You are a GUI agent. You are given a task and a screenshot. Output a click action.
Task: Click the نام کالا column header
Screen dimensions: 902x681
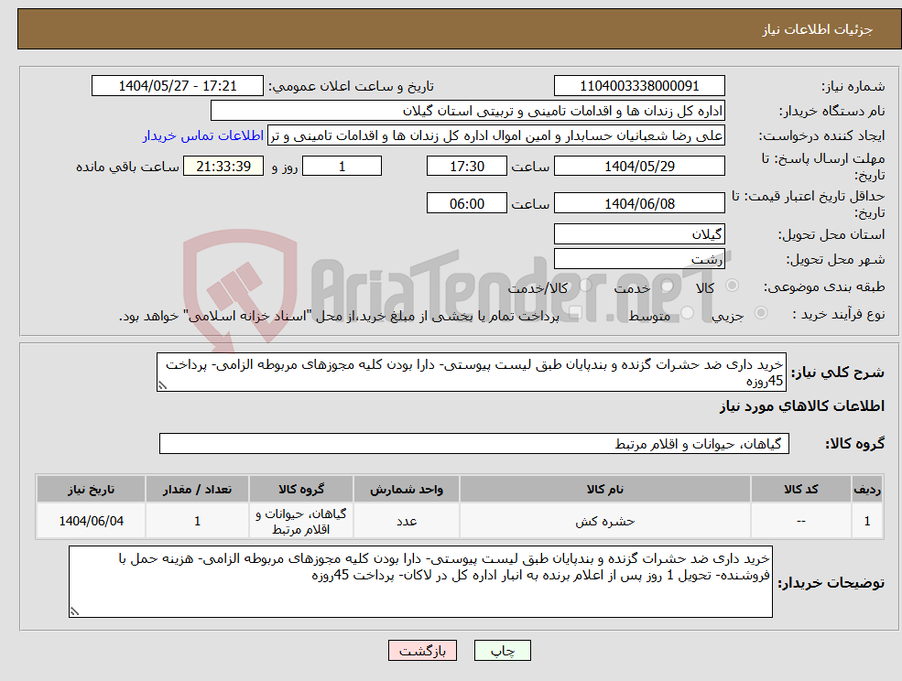point(604,490)
